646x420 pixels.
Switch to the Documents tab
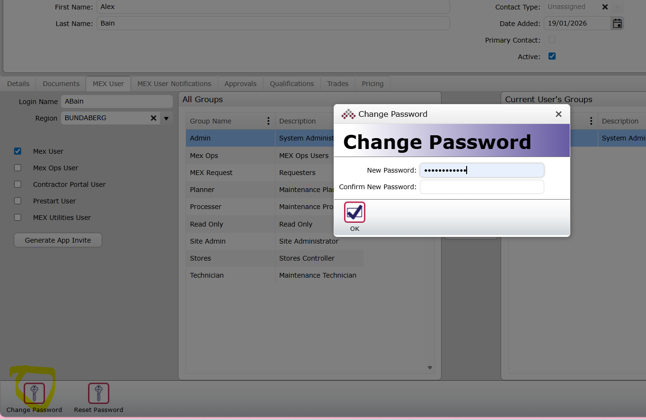(61, 84)
